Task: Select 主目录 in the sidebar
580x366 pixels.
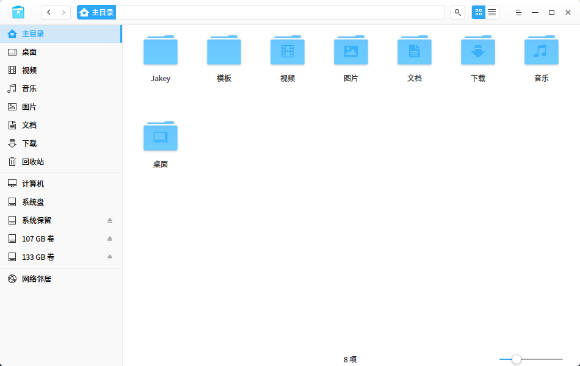Action: (60, 34)
